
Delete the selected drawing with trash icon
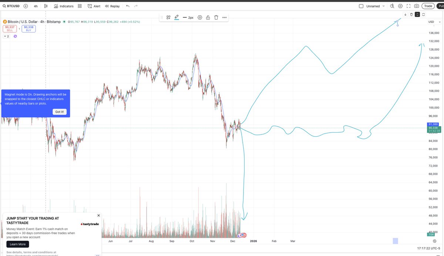(216, 17)
